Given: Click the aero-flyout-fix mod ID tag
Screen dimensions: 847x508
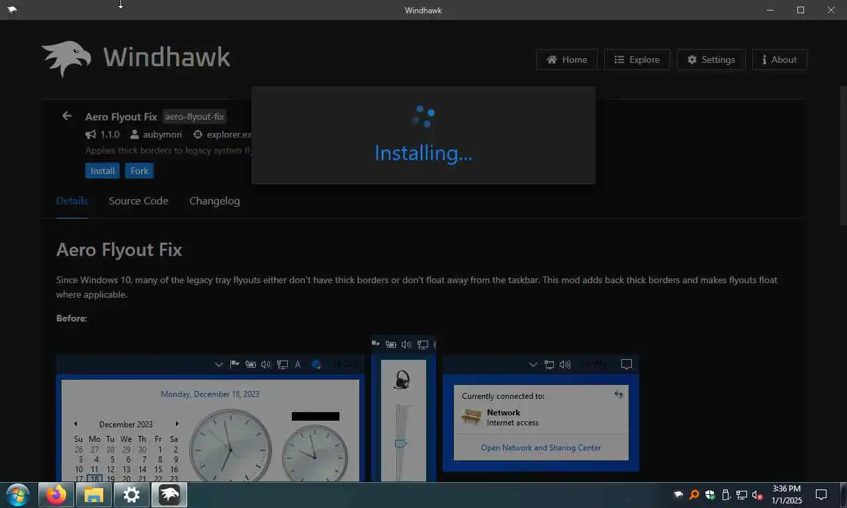Looking at the screenshot, I should (195, 116).
